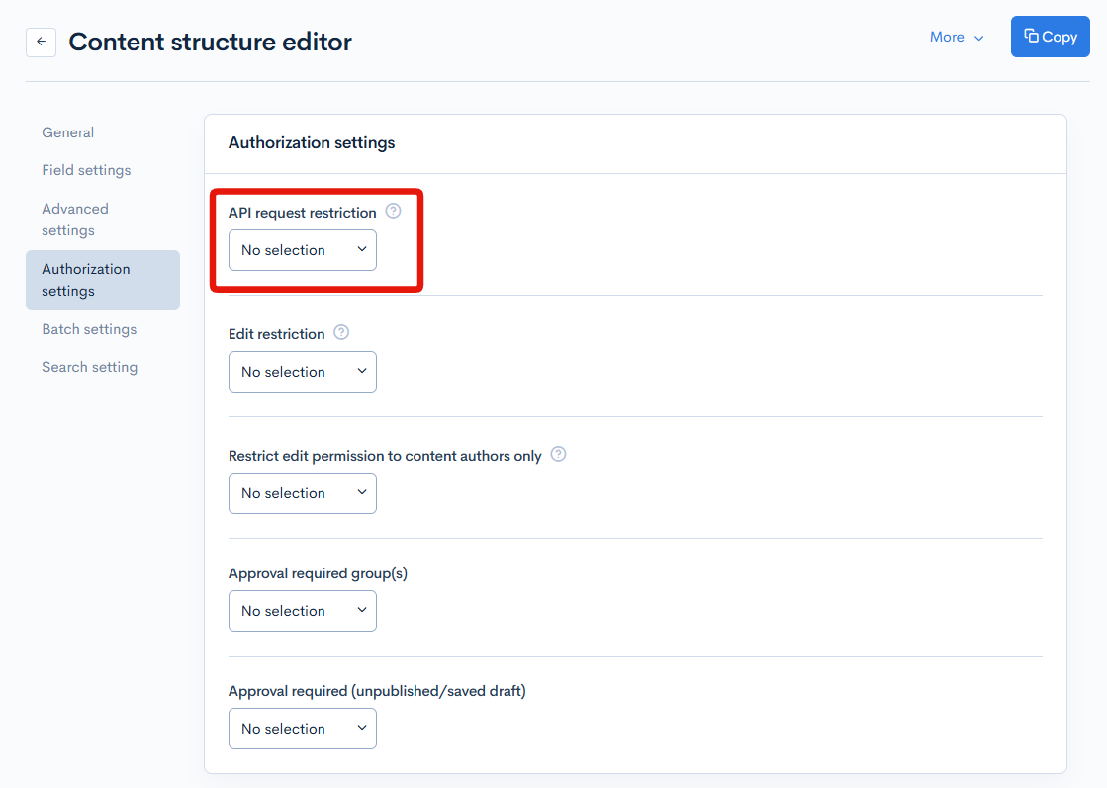
Task: Click the copy icon in Copy button
Action: (x=1031, y=36)
